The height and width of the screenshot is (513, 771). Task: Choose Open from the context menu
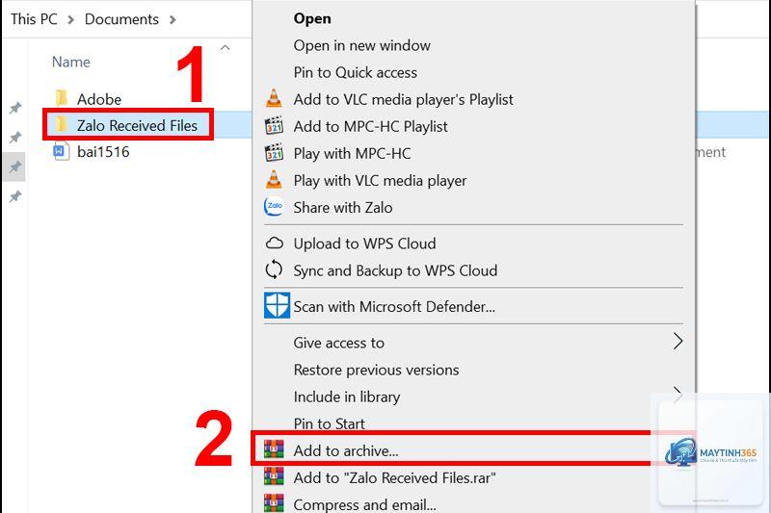[x=312, y=18]
